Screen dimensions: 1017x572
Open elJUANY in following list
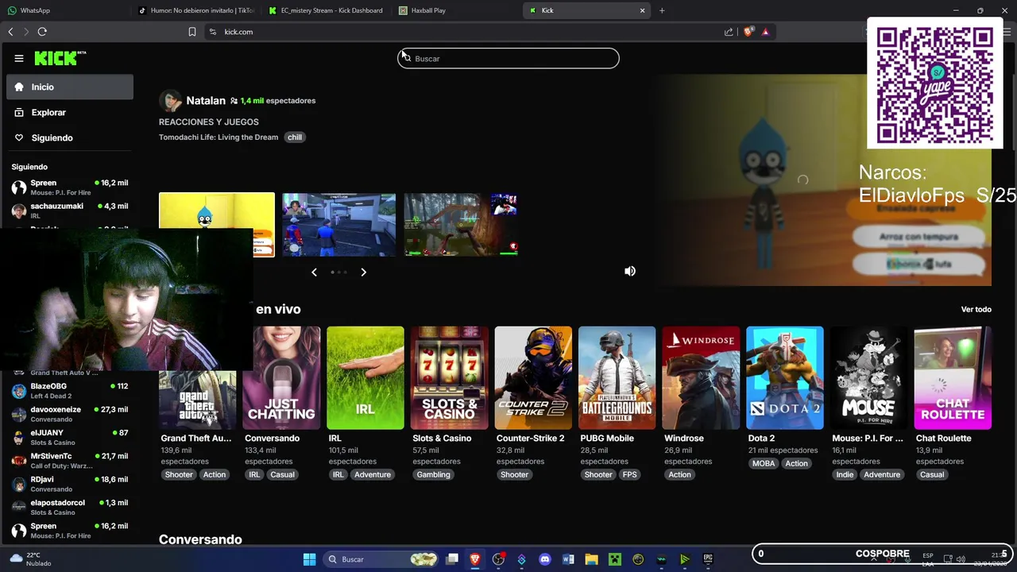tap(70, 438)
